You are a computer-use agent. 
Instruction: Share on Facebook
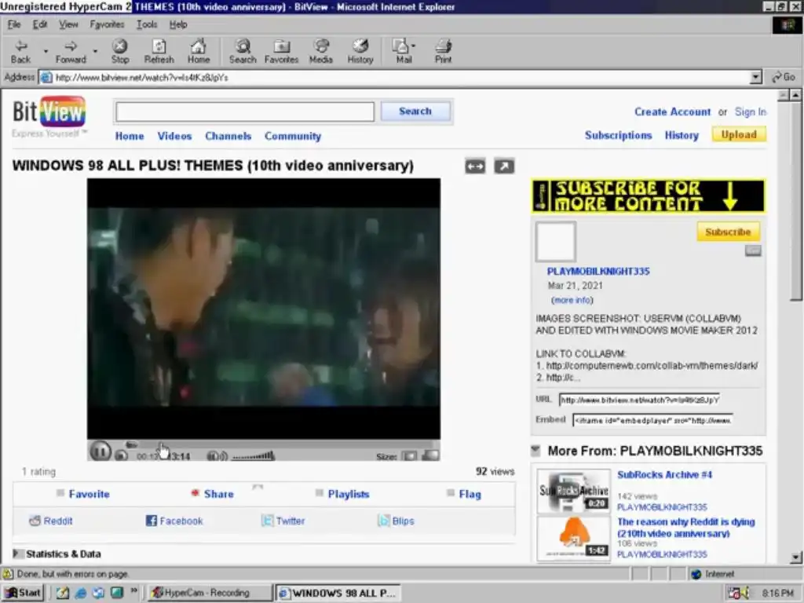coord(174,521)
